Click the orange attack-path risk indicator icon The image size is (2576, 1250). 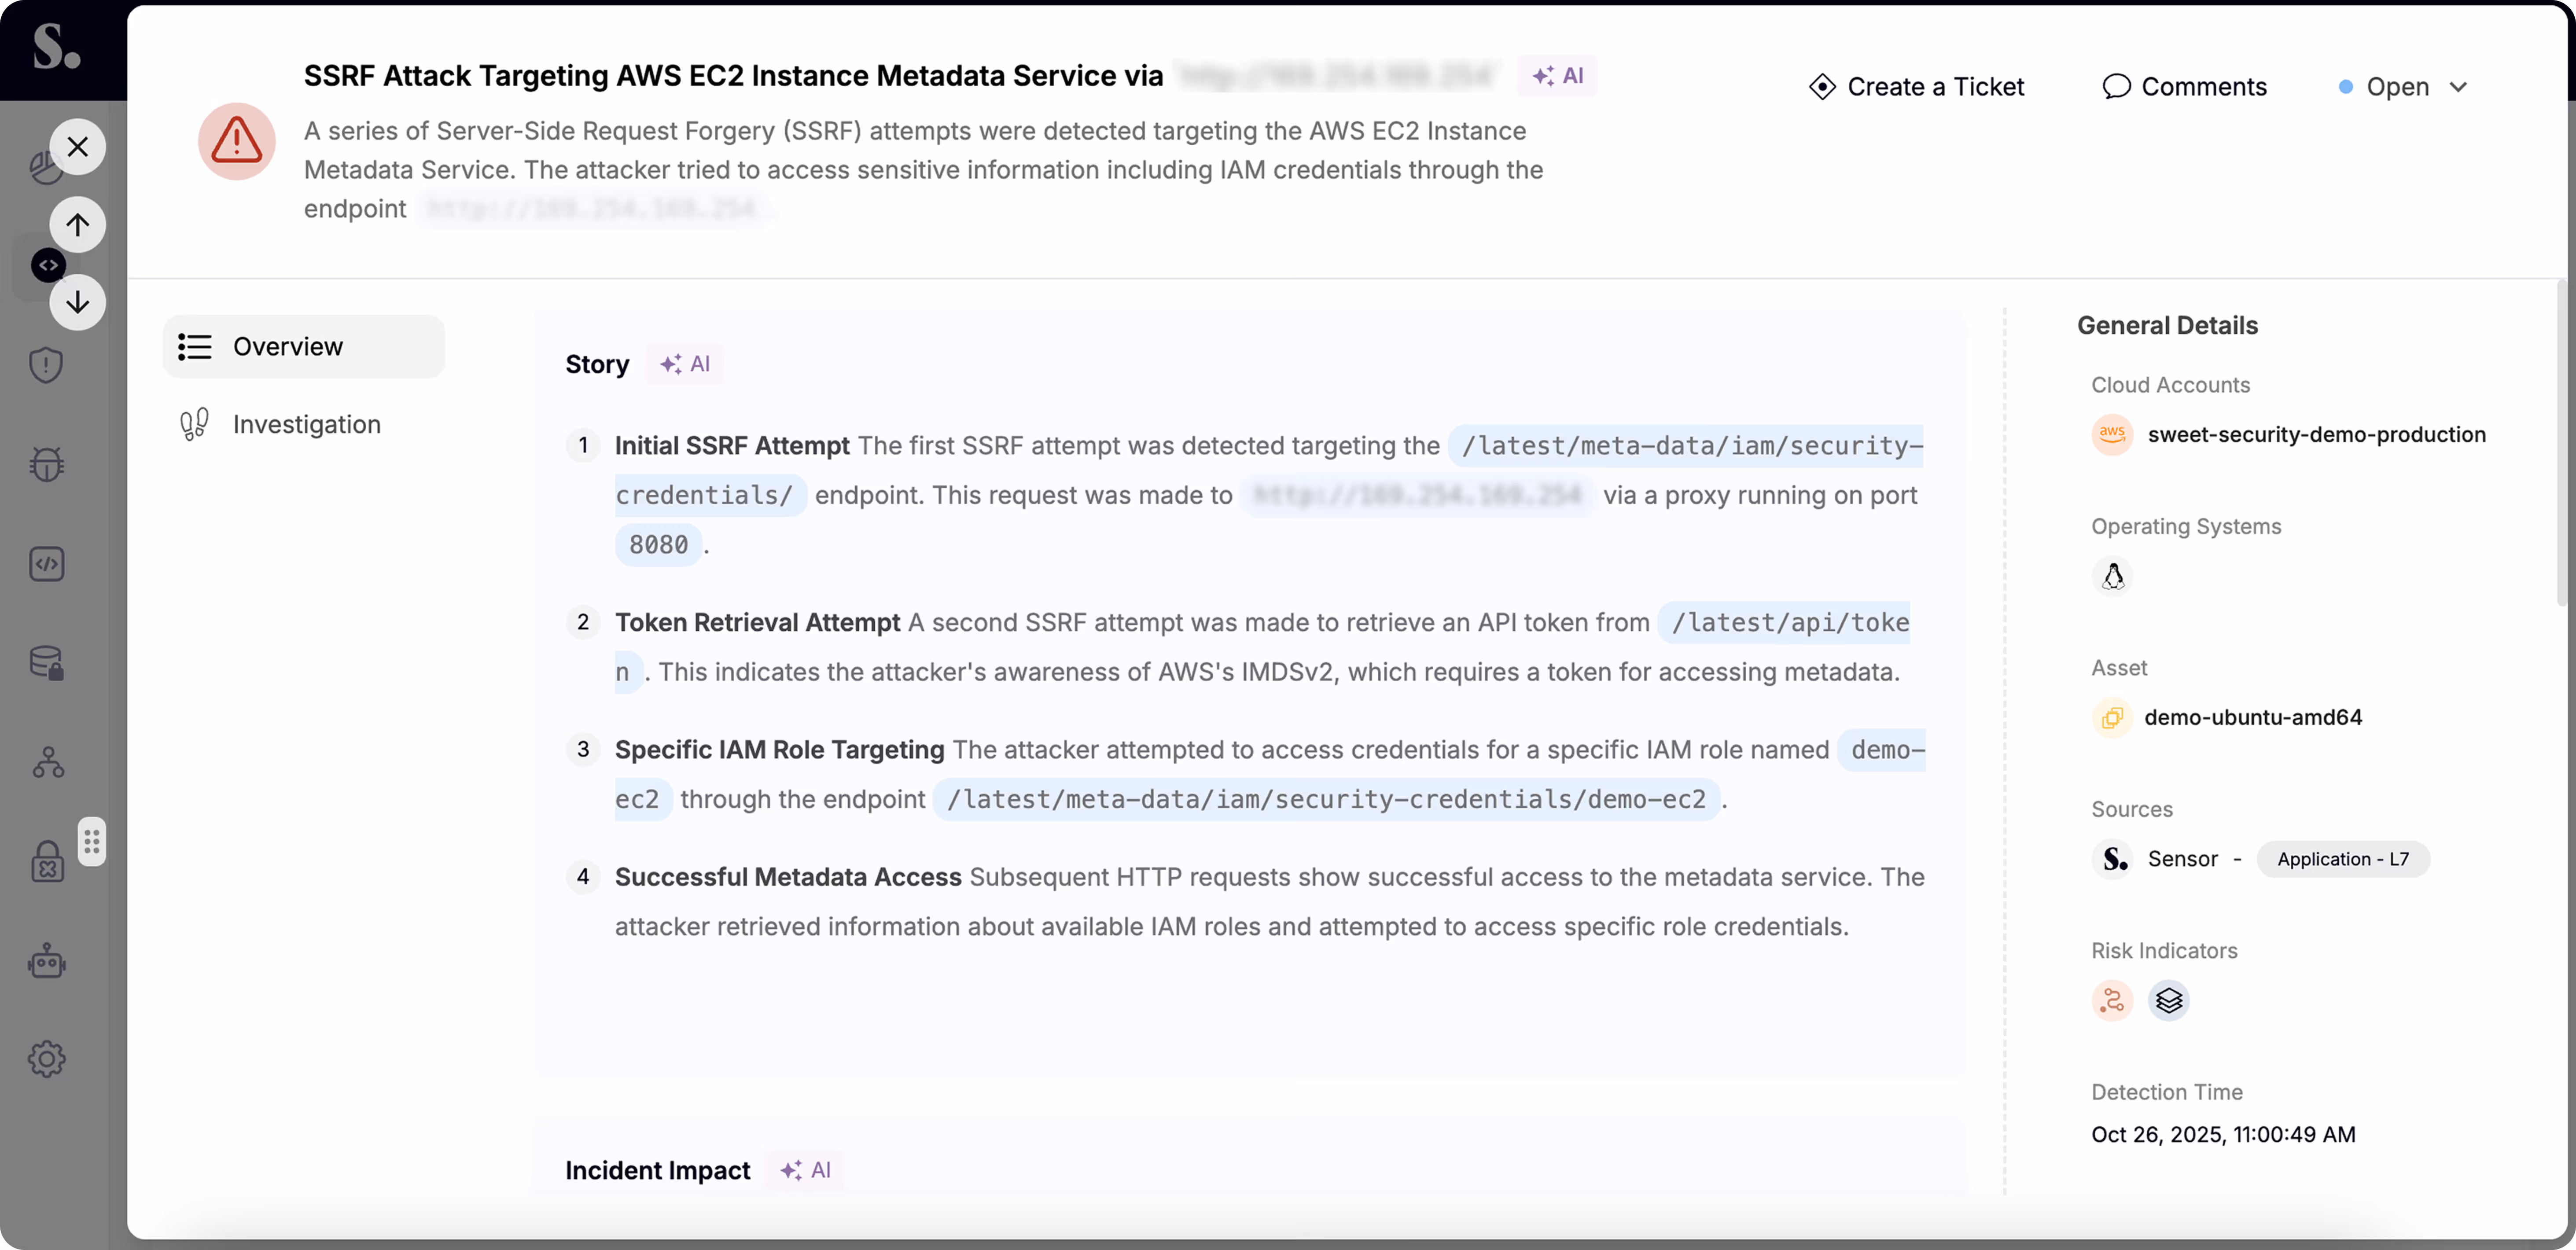pos(2112,1001)
